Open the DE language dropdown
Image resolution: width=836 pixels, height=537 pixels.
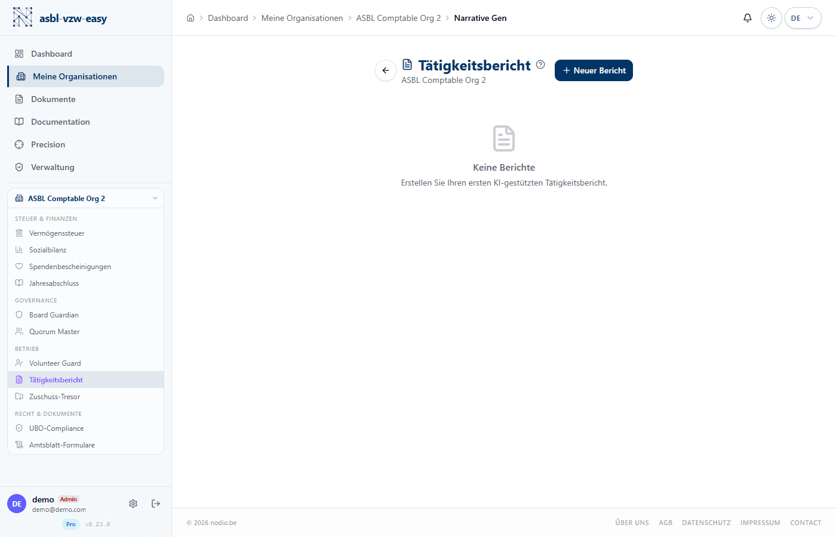(803, 18)
